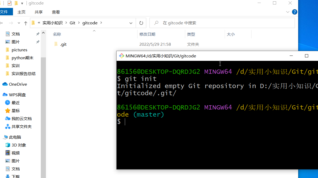The image size is (318, 178).
Task: Open the address bar history dropdown
Action: tap(131, 23)
